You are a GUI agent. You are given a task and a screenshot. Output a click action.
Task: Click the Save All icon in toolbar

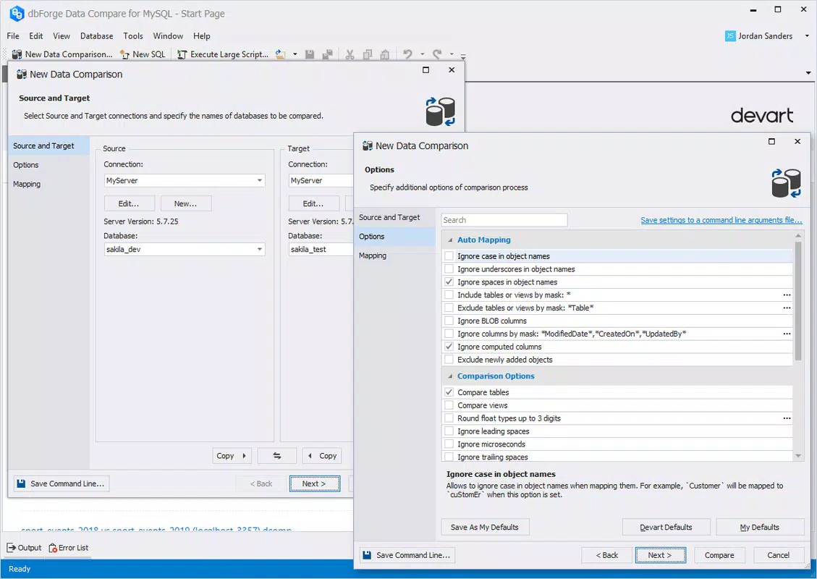pyautogui.click(x=328, y=54)
